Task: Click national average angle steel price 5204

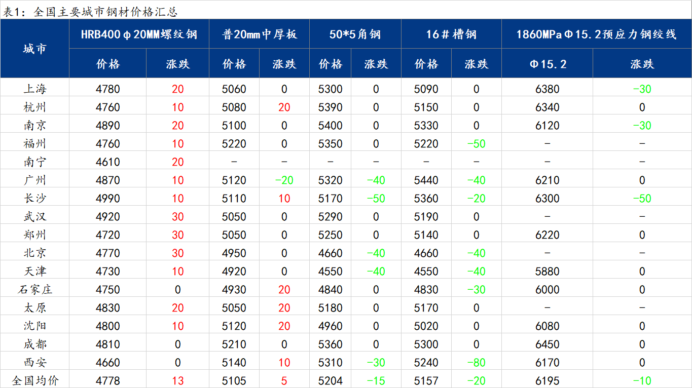Action: click(330, 381)
